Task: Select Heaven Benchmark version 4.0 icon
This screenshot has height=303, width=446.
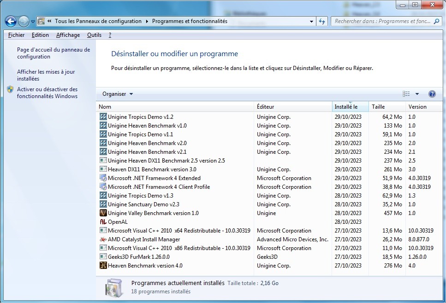Action: 103,266
